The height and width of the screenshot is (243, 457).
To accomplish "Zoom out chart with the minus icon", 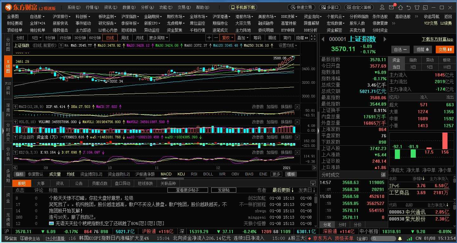I will click(216, 38).
